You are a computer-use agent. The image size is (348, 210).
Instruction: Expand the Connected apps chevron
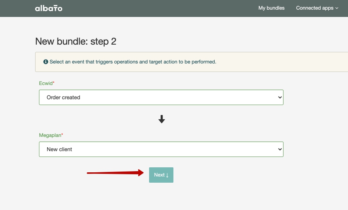(x=337, y=8)
